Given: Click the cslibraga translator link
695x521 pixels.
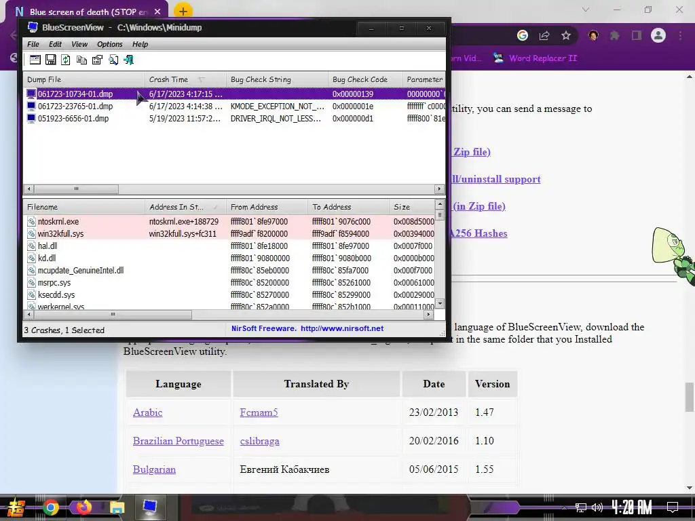Looking at the screenshot, I should (x=260, y=441).
